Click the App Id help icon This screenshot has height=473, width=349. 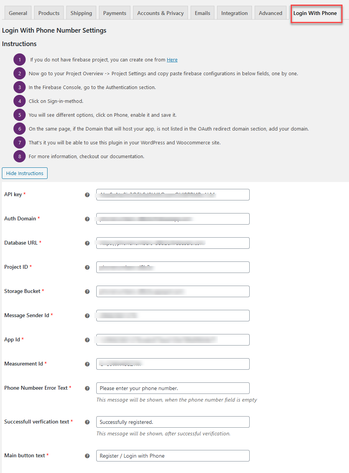pos(87,340)
